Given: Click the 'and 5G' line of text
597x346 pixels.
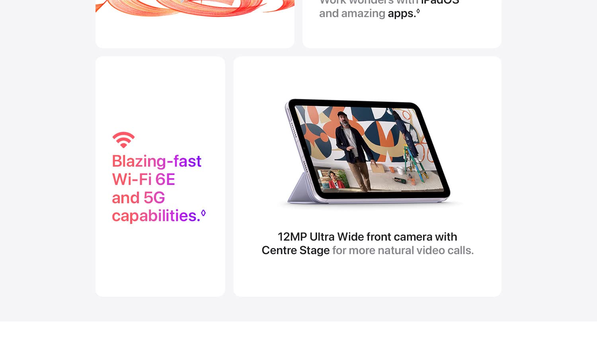Looking at the screenshot, I should pyautogui.click(x=139, y=198).
